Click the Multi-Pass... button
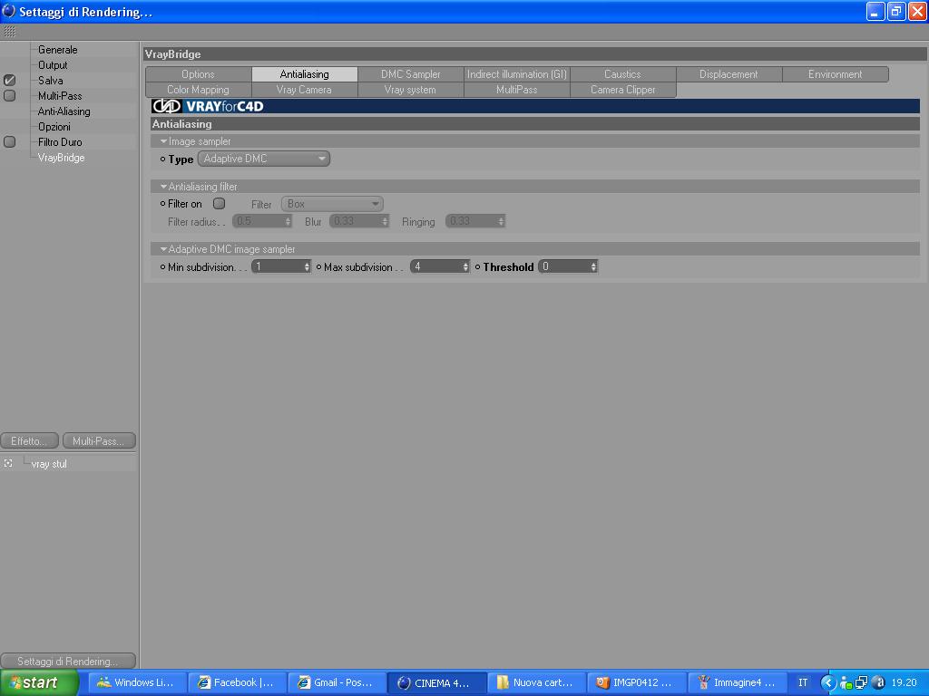This screenshot has width=929, height=696. coord(99,441)
